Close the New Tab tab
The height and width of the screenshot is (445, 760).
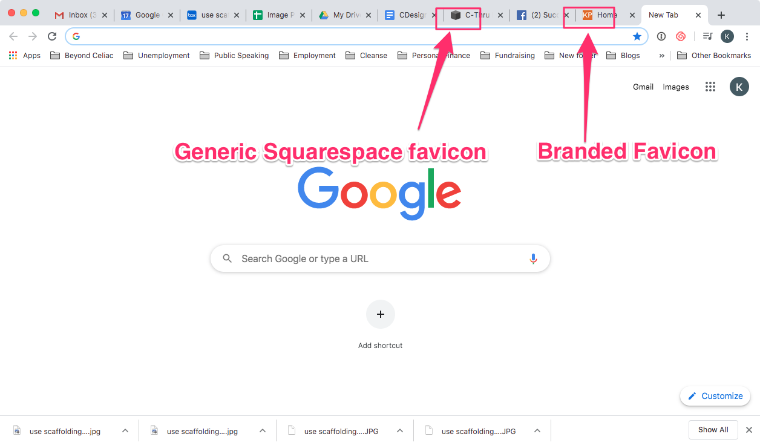tap(698, 15)
